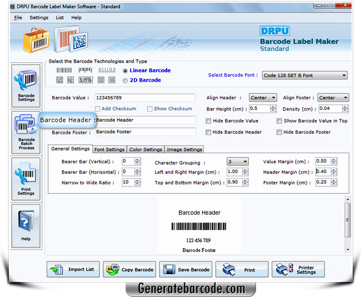Open the List menu
Screen dimensions: 361x297
(x=59, y=18)
